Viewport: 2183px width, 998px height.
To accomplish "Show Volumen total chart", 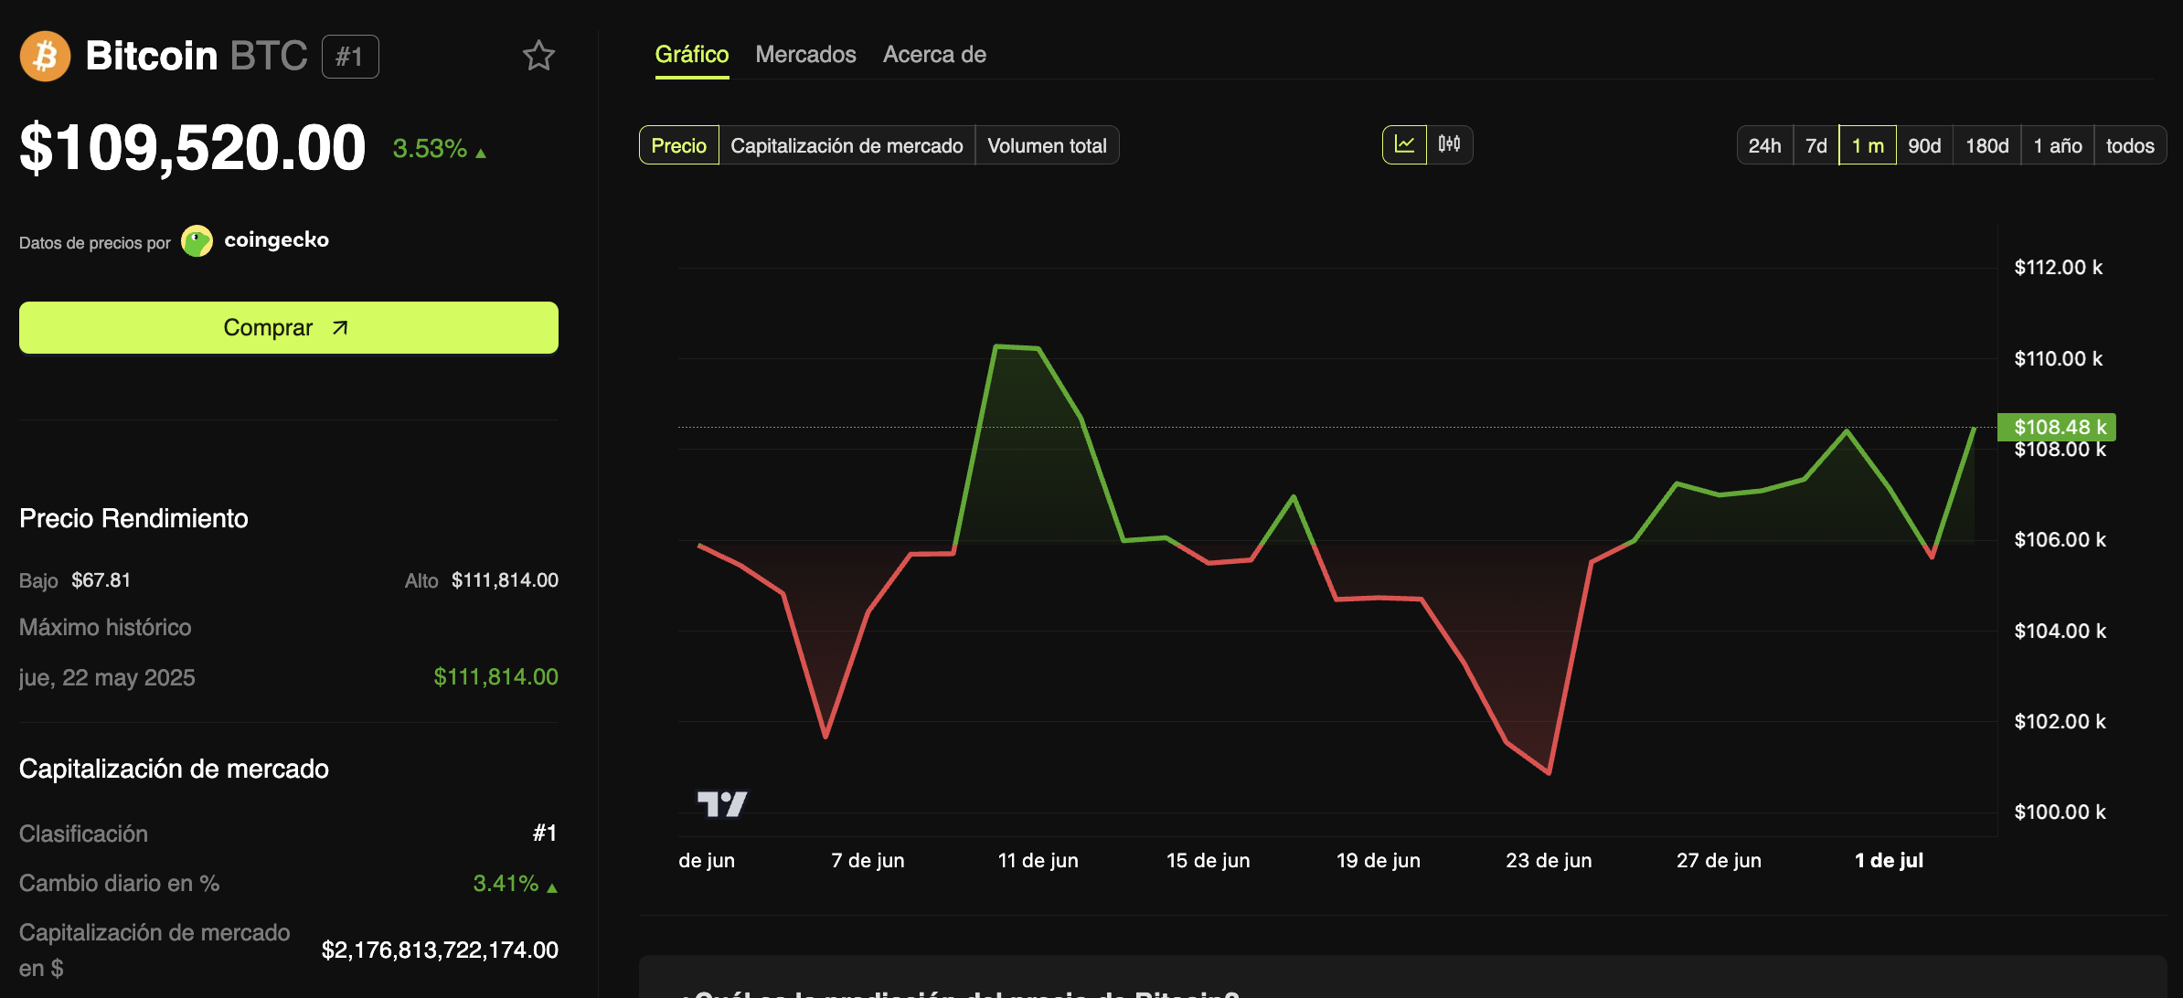I will tap(1047, 146).
